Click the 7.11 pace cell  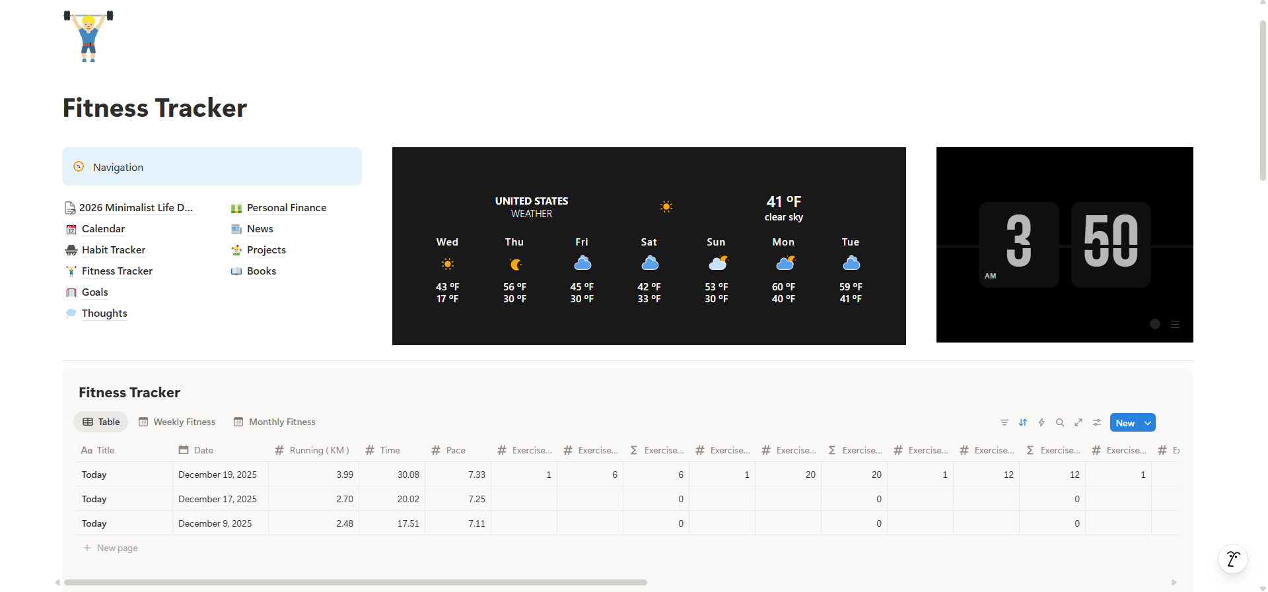(458, 523)
